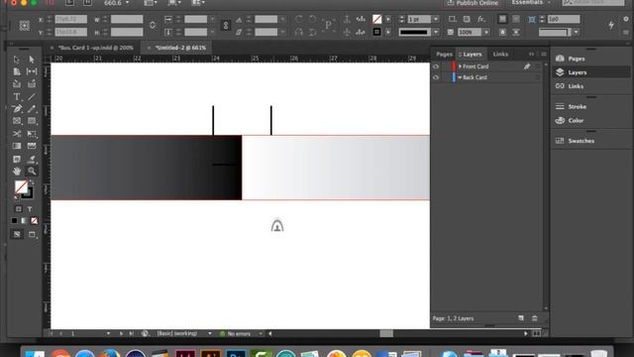Image resolution: width=634 pixels, height=357 pixels.
Task: Click the Publish Online button
Action: point(473,3)
